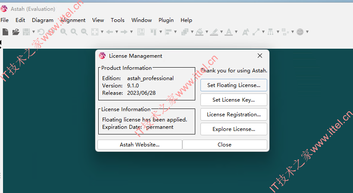
Task: Open the Align Top dropdown arrow
Action: (x=161, y=32)
